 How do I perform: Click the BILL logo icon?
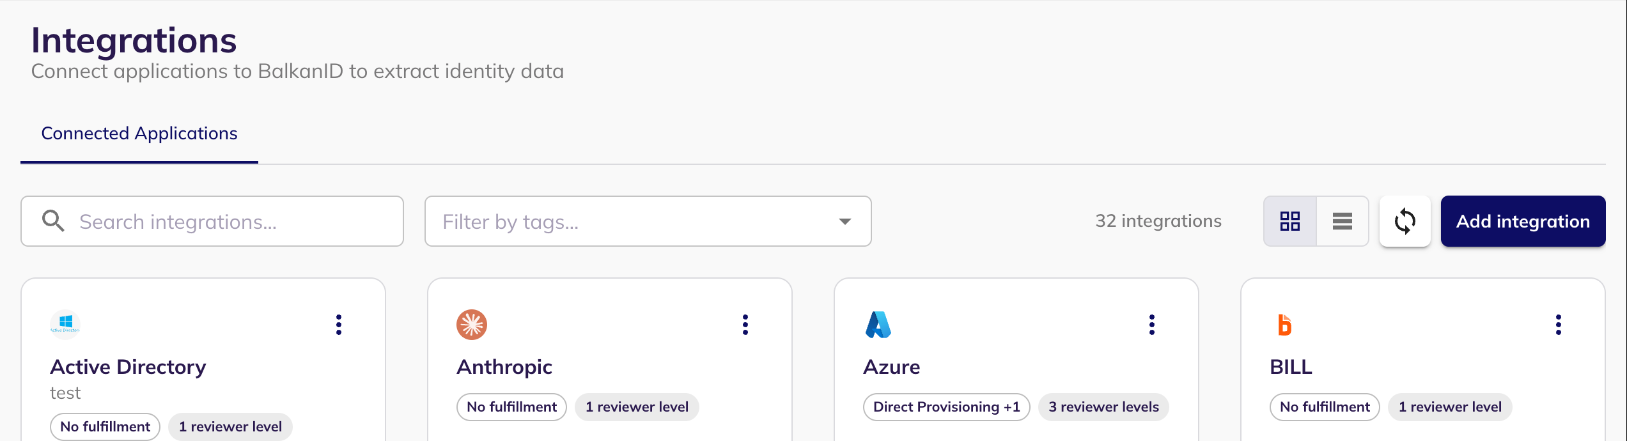click(x=1284, y=325)
